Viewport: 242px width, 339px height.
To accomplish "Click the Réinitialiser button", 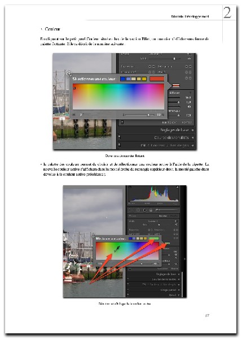I will coord(168,123).
